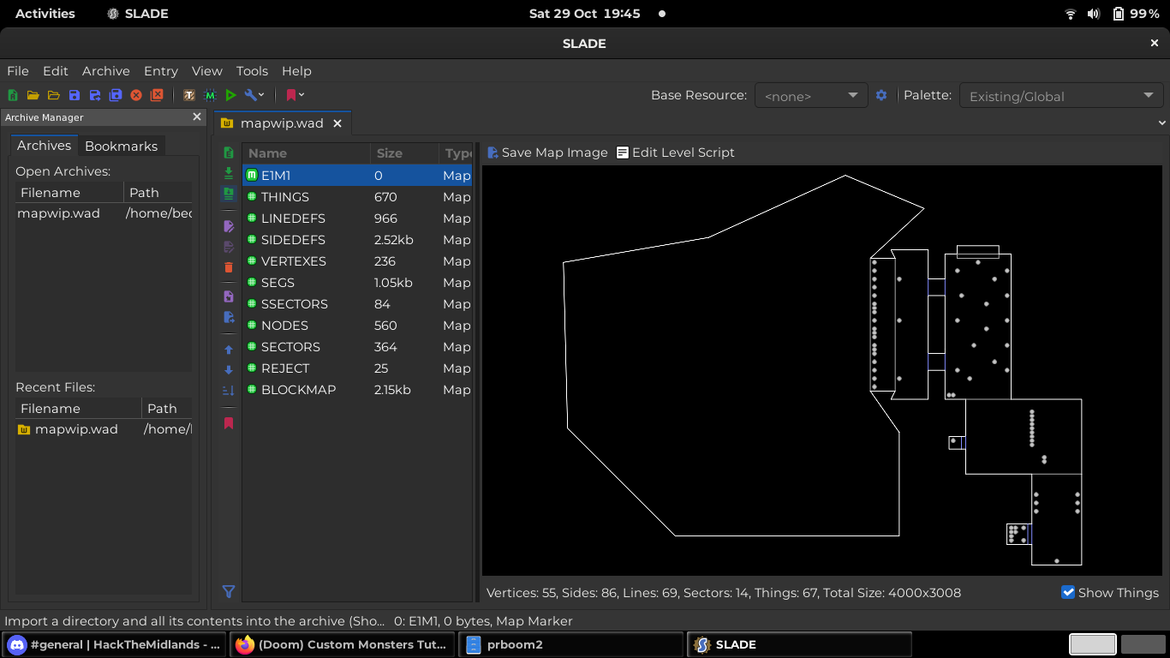The image size is (1170, 658).
Task: Expand the Base Resource dropdown
Action: click(811, 96)
